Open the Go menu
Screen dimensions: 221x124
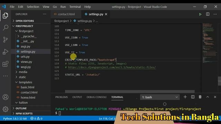(55, 7)
